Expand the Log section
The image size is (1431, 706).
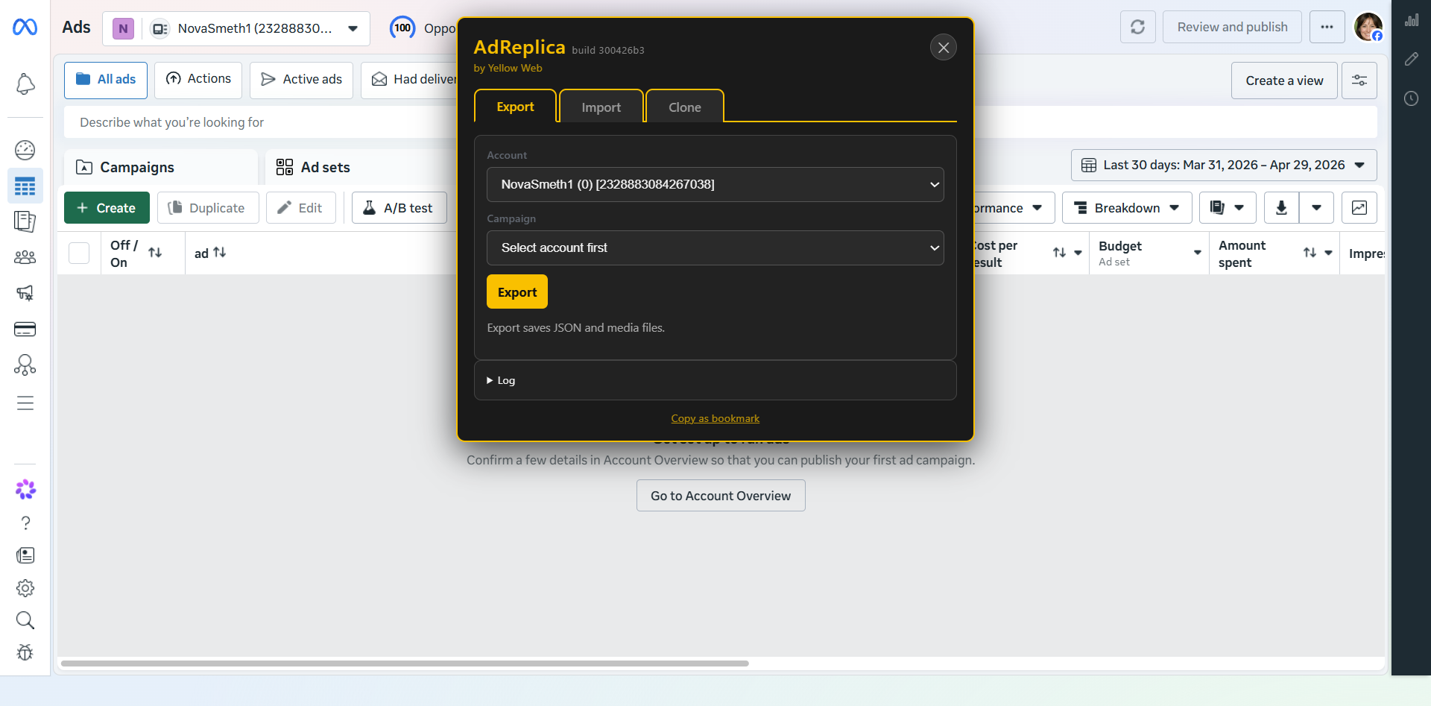(501, 380)
